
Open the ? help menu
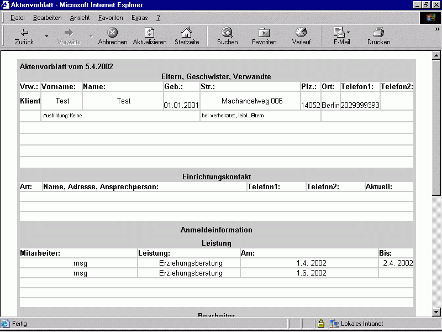point(158,17)
